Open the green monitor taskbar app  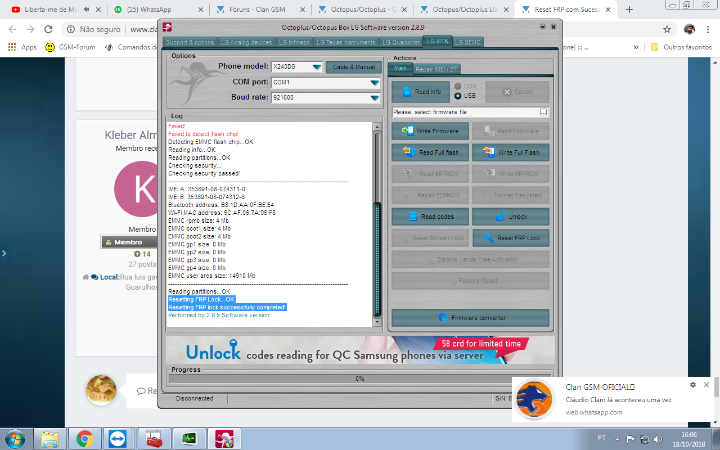[x=189, y=438]
